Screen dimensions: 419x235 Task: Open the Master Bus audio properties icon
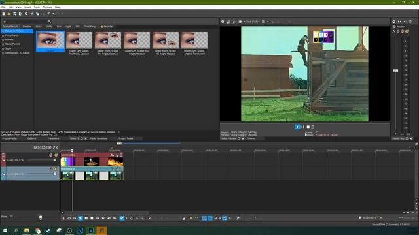[394, 22]
